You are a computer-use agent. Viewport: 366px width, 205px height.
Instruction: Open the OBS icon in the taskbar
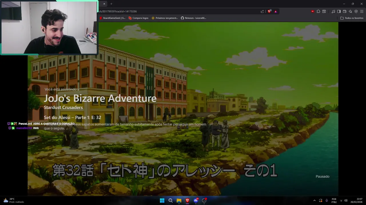pos(204,200)
